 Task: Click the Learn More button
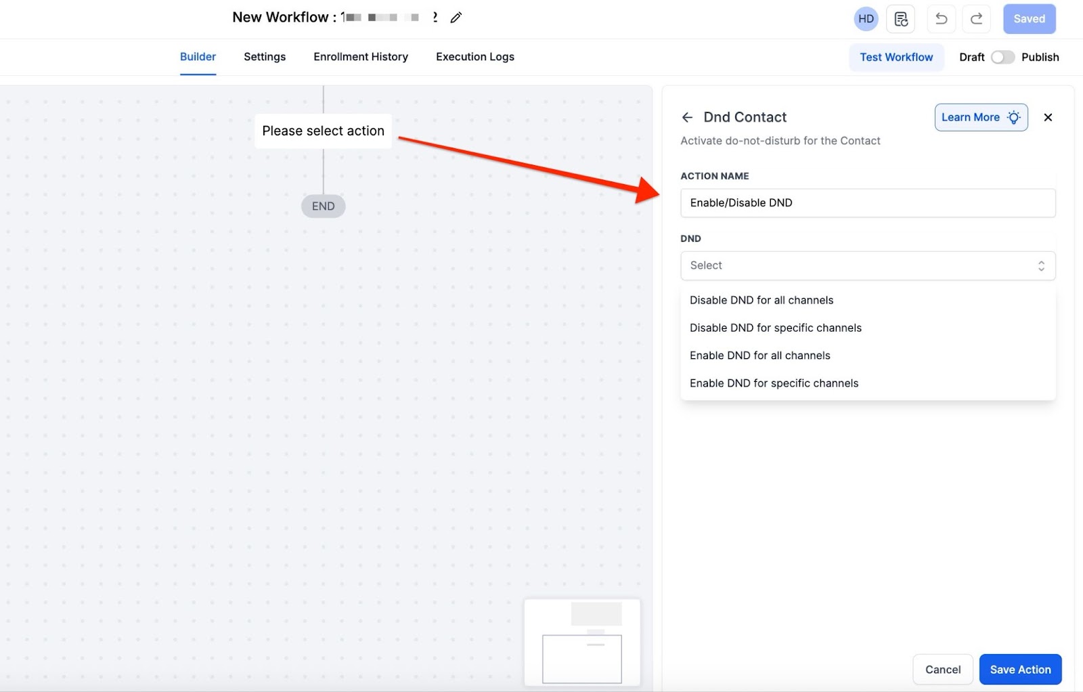(981, 118)
